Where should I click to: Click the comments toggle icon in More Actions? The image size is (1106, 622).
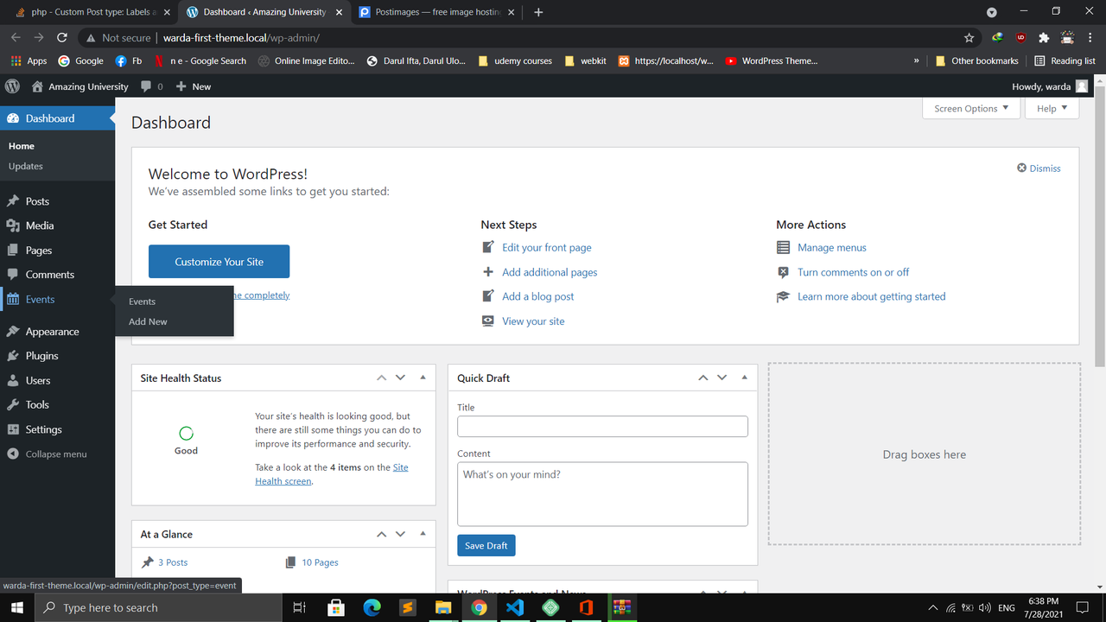(783, 272)
